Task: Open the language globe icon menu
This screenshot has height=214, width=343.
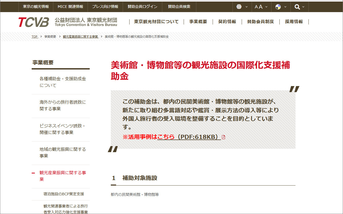Action: pos(239,7)
